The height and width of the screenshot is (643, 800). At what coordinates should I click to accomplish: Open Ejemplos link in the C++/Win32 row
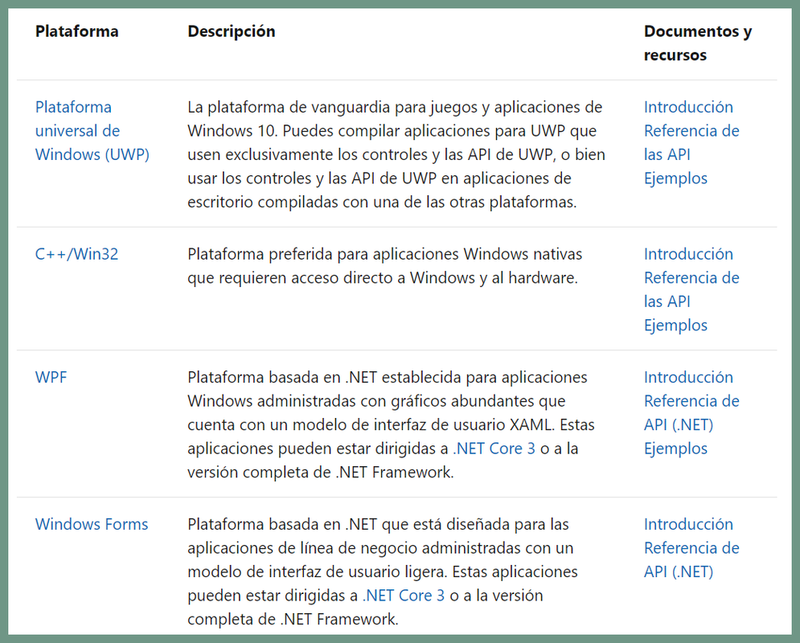click(675, 326)
